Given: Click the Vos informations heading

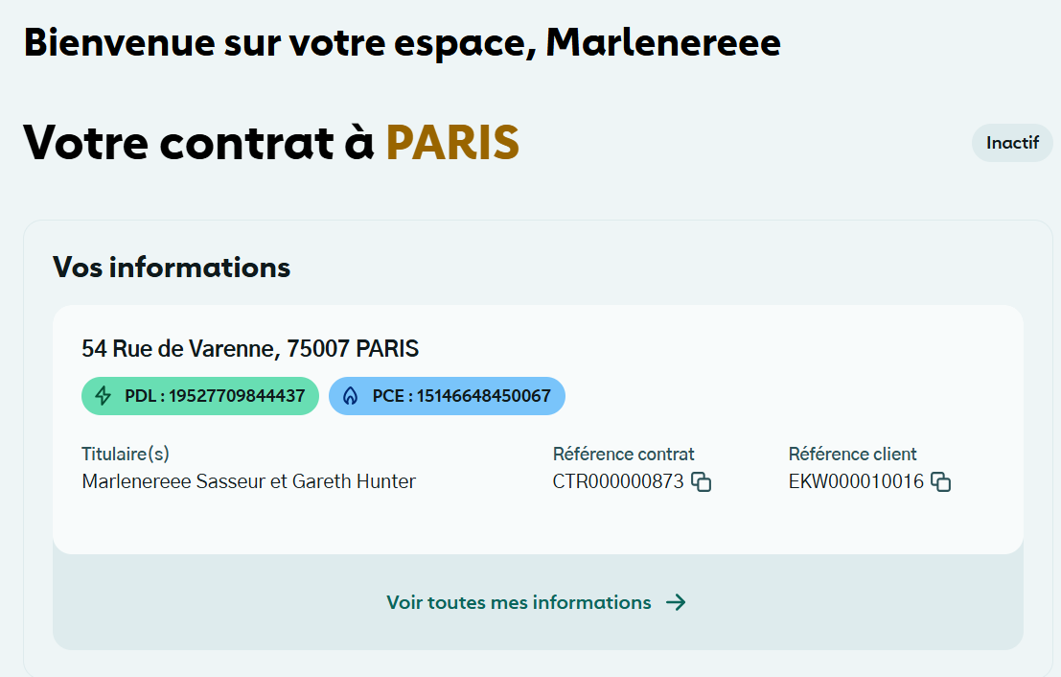Looking at the screenshot, I should [172, 267].
